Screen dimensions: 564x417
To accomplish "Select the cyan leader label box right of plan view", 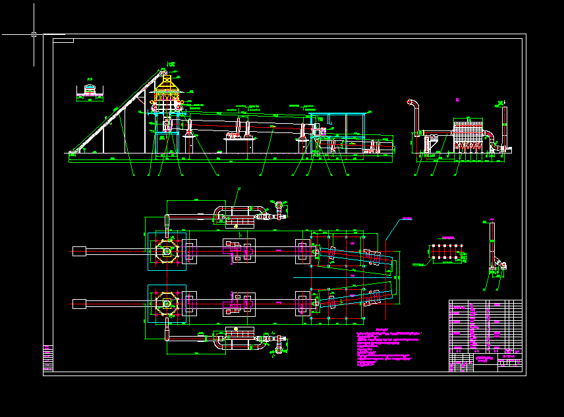I will click(x=407, y=219).
